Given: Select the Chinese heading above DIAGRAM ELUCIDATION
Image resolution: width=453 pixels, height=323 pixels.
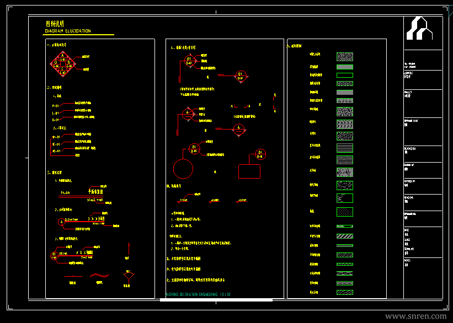Looking at the screenshot, I should tap(55, 24).
